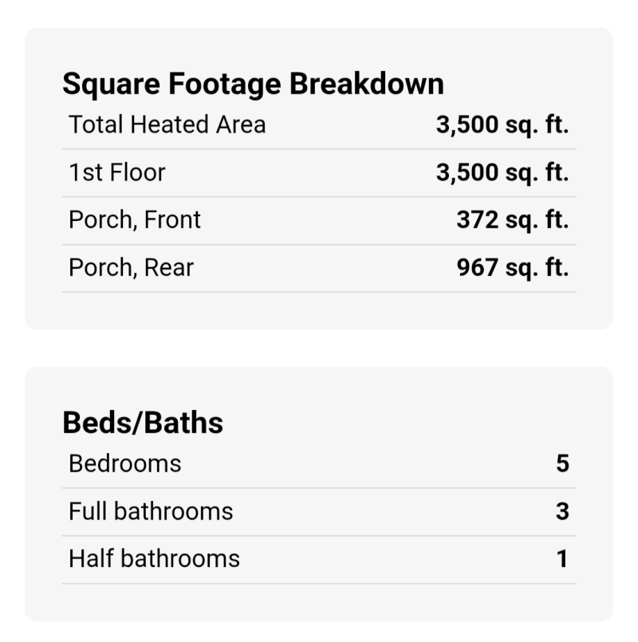This screenshot has height=642, width=638.
Task: Click the Square Footage Breakdown heading
Action: [x=253, y=84]
